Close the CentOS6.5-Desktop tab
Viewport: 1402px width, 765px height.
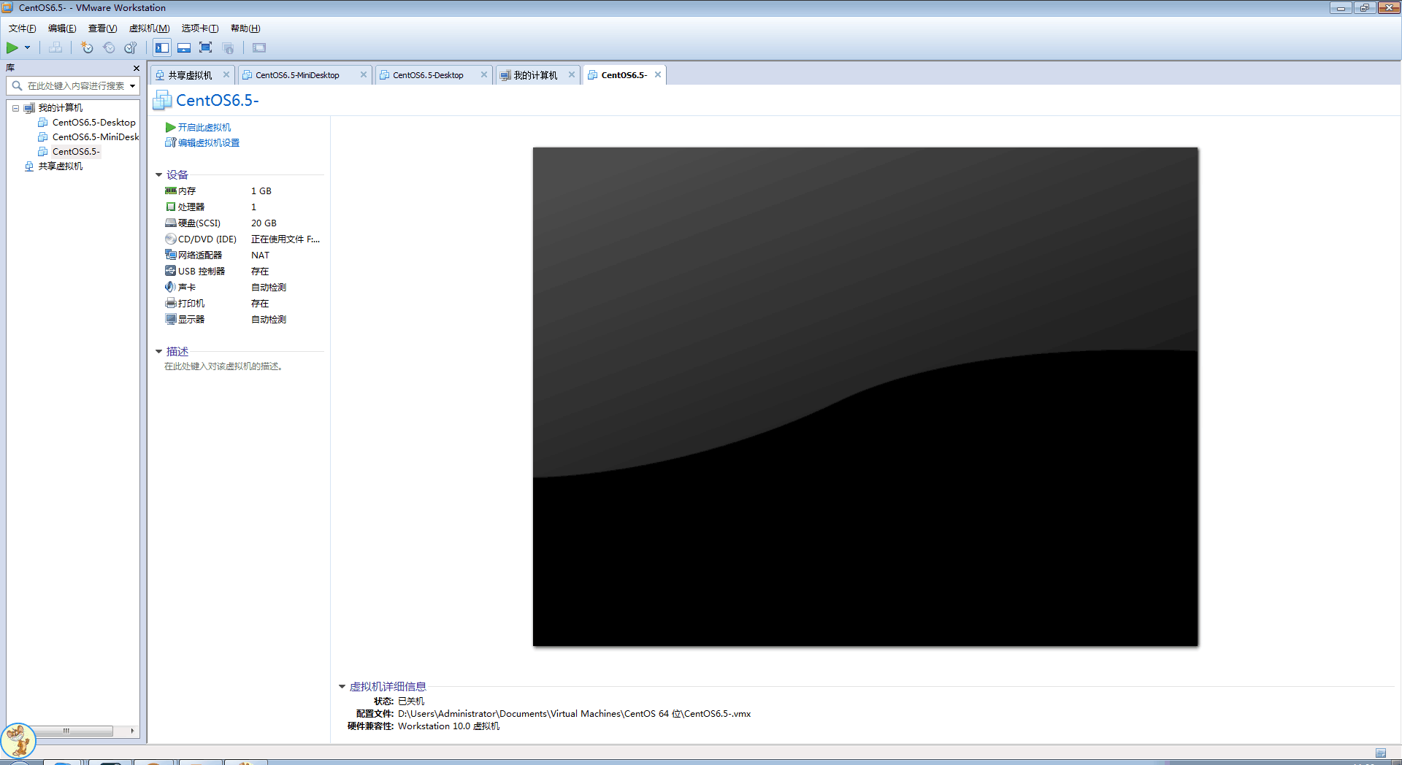[x=484, y=74]
